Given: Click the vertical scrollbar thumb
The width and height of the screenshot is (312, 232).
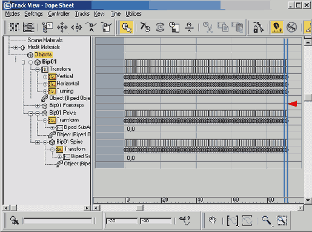Looking at the screenshot, I should pos(308,98).
